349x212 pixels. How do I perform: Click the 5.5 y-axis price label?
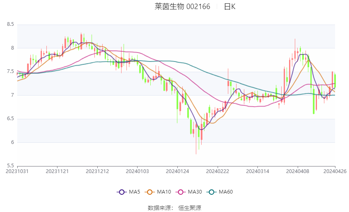click(10, 166)
